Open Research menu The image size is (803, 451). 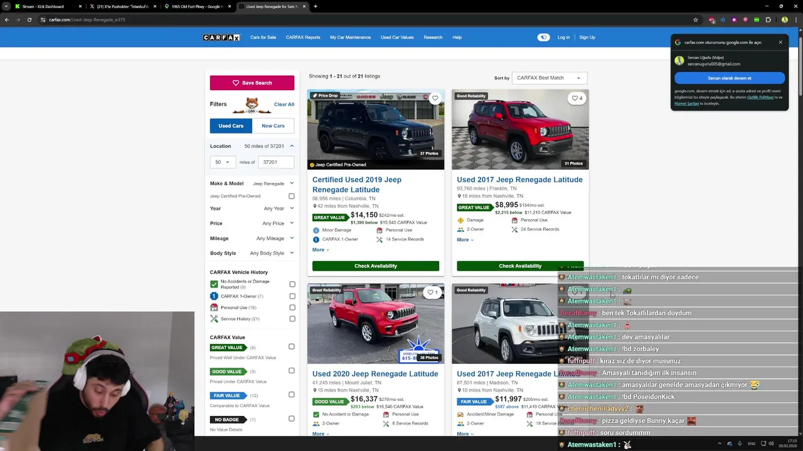[x=433, y=38]
